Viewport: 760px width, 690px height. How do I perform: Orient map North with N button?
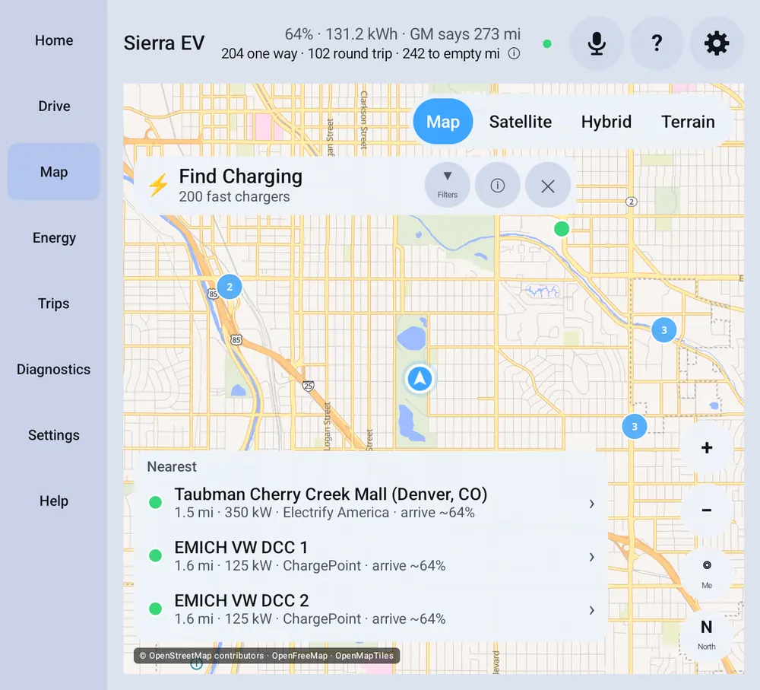[x=707, y=634]
